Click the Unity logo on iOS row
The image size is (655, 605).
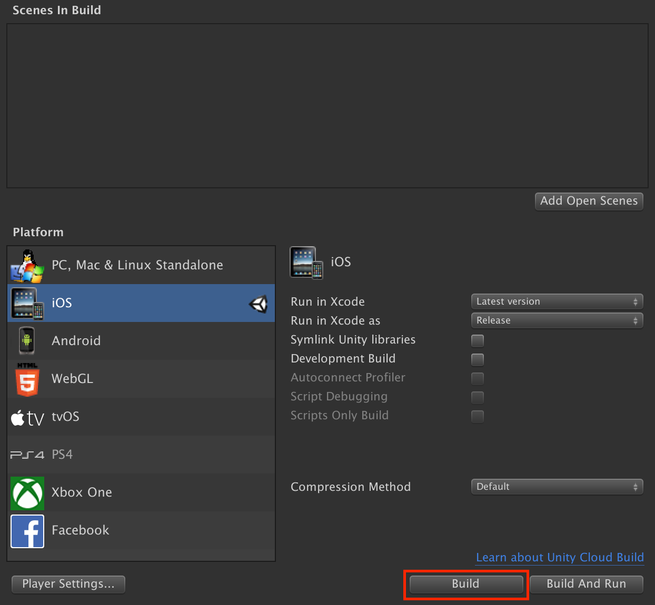tap(259, 304)
